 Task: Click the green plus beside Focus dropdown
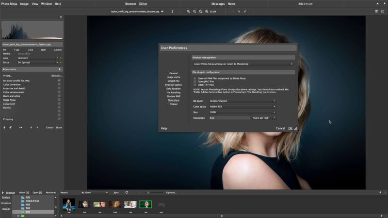coord(61,62)
